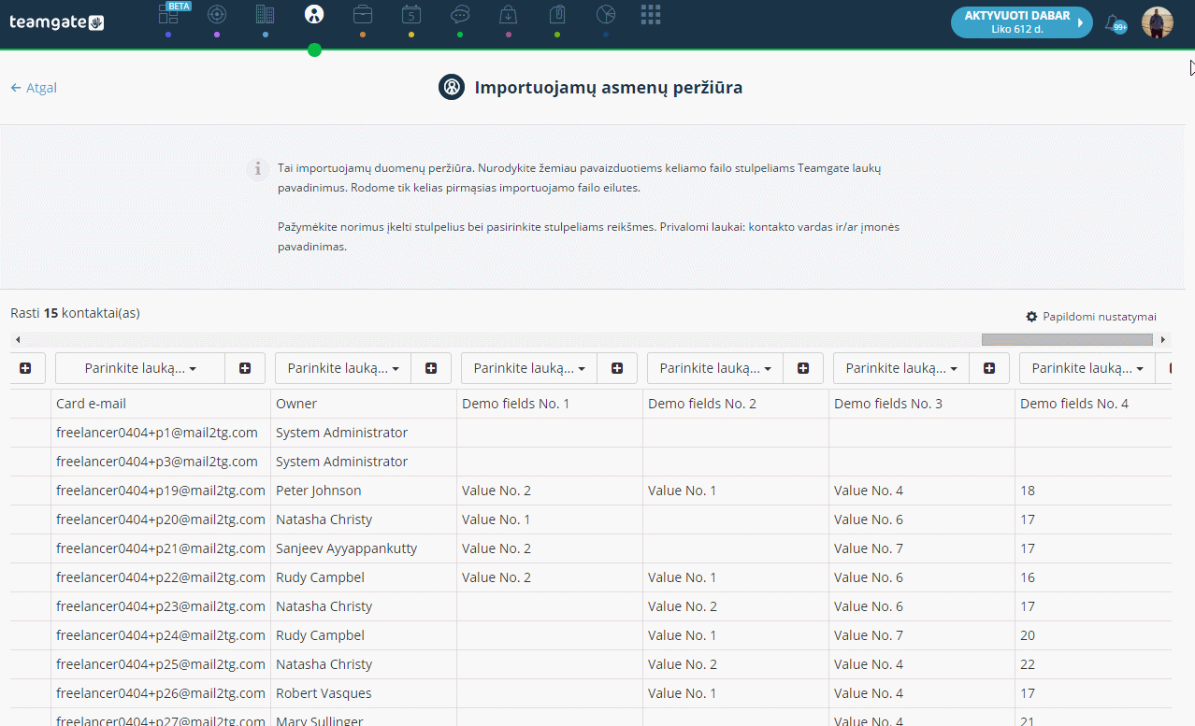Open field selector dropdown for Card e-mail column
Image resolution: width=1195 pixels, height=726 pixels.
[140, 368]
